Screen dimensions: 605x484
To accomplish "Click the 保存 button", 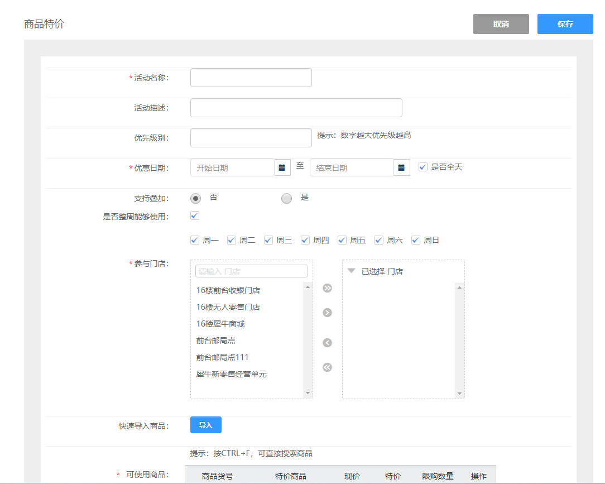I will coord(565,24).
